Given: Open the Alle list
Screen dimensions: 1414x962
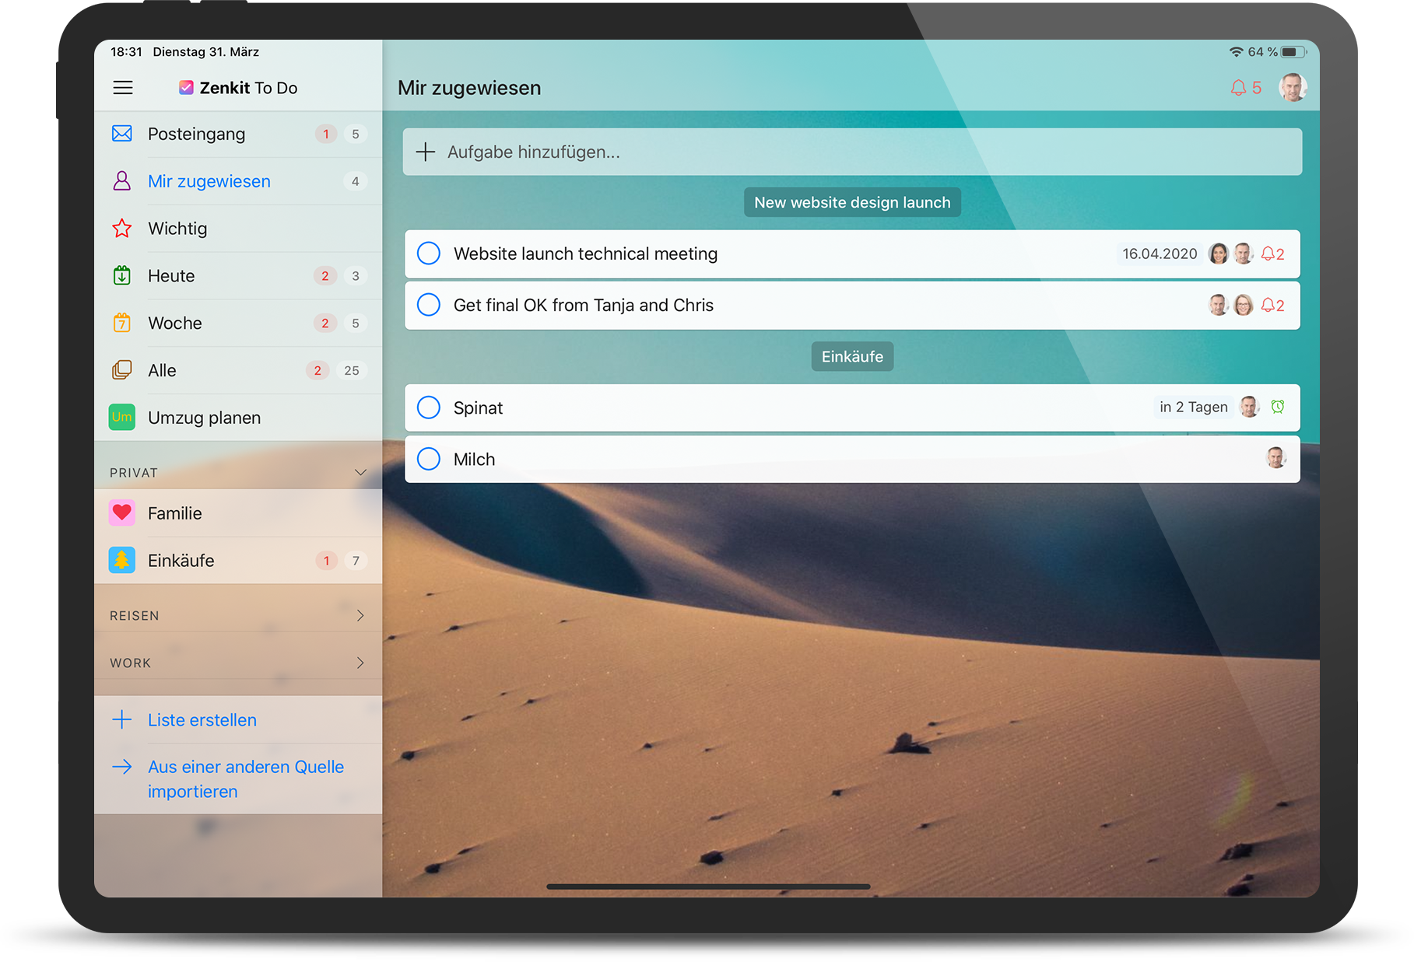Looking at the screenshot, I should coord(238,371).
